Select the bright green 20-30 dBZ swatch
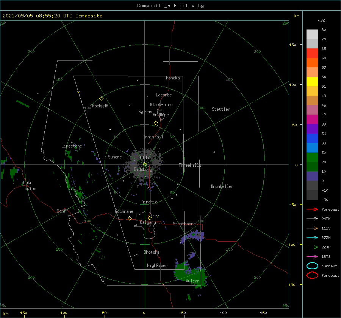Image resolution: width=341 pixels, height=318 pixels. (312, 157)
